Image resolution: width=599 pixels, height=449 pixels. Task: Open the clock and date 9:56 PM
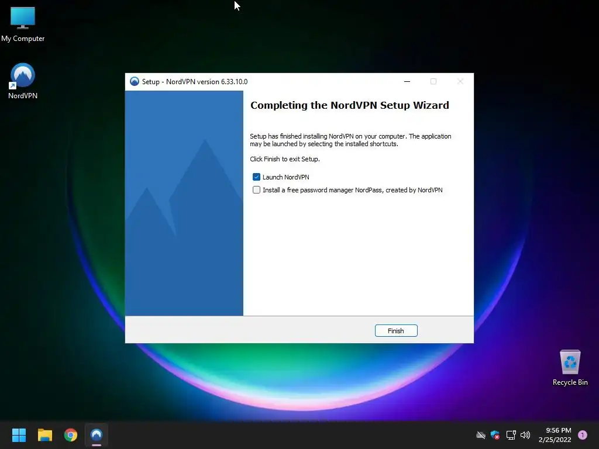point(555,435)
